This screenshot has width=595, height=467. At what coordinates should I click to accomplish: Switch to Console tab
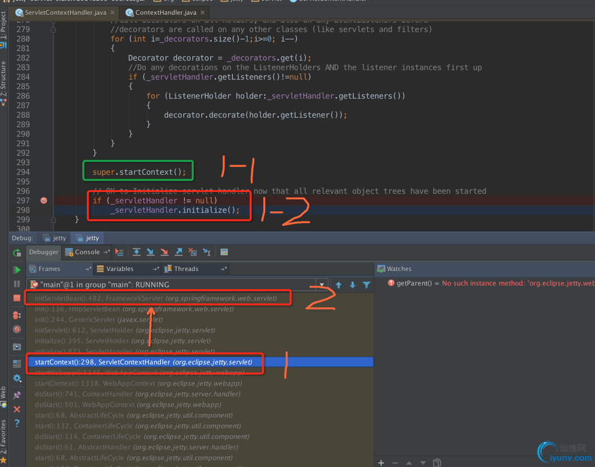coord(87,252)
